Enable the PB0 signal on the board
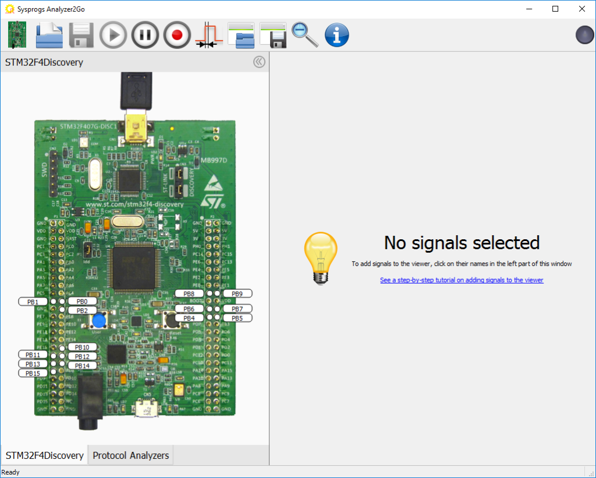596x478 pixels. click(82, 301)
